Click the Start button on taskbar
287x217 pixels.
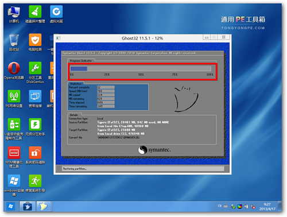[11, 207]
